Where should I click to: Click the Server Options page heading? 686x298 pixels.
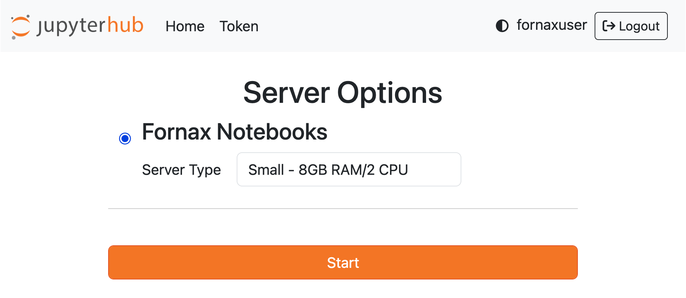coord(343,93)
